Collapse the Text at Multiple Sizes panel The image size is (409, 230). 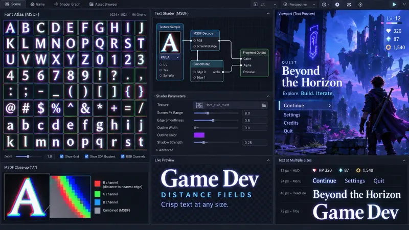tap(404, 160)
